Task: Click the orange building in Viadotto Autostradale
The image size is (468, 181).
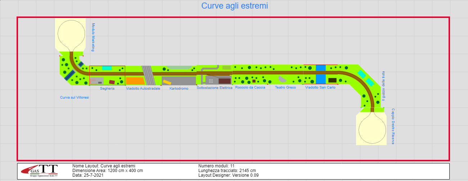Action: (x=135, y=81)
